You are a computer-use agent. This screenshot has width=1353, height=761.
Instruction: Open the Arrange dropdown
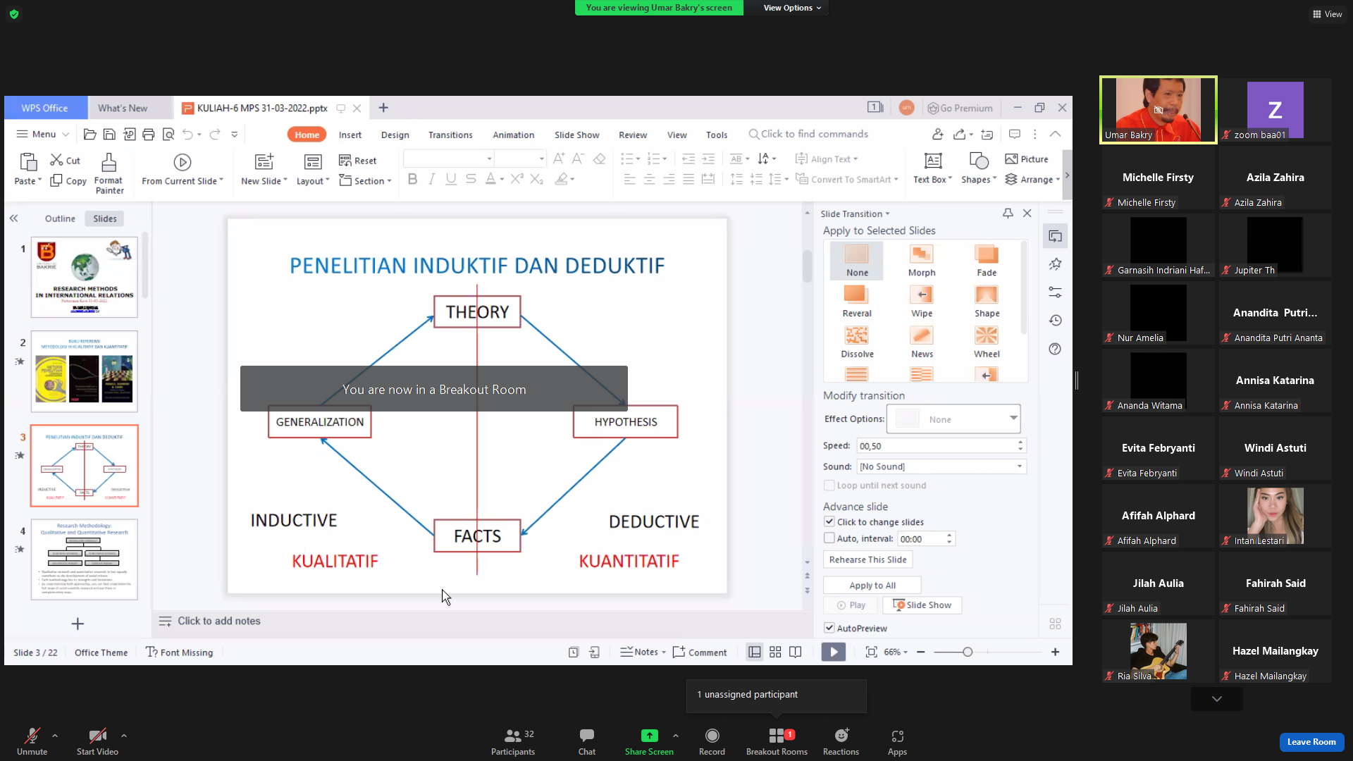tap(1032, 180)
